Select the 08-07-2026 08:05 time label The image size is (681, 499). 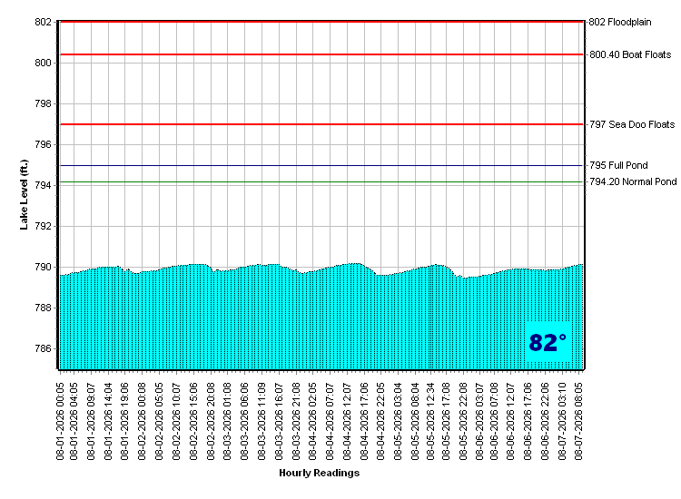578,421
